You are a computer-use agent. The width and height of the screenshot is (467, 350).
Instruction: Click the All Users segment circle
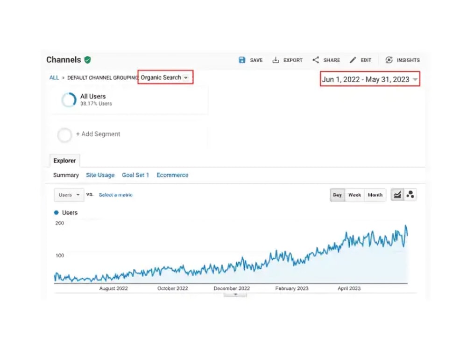69,100
